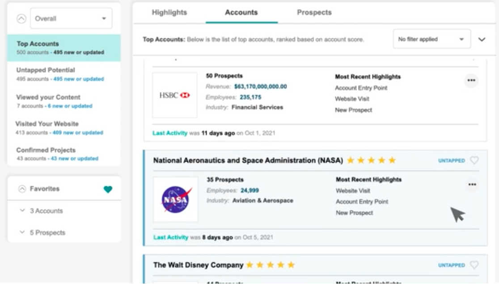Image resolution: width=499 pixels, height=284 pixels.
Task: Switch to the Highlights tab
Action: click(x=169, y=13)
